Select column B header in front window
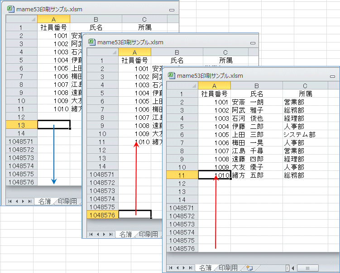 coord(256,86)
